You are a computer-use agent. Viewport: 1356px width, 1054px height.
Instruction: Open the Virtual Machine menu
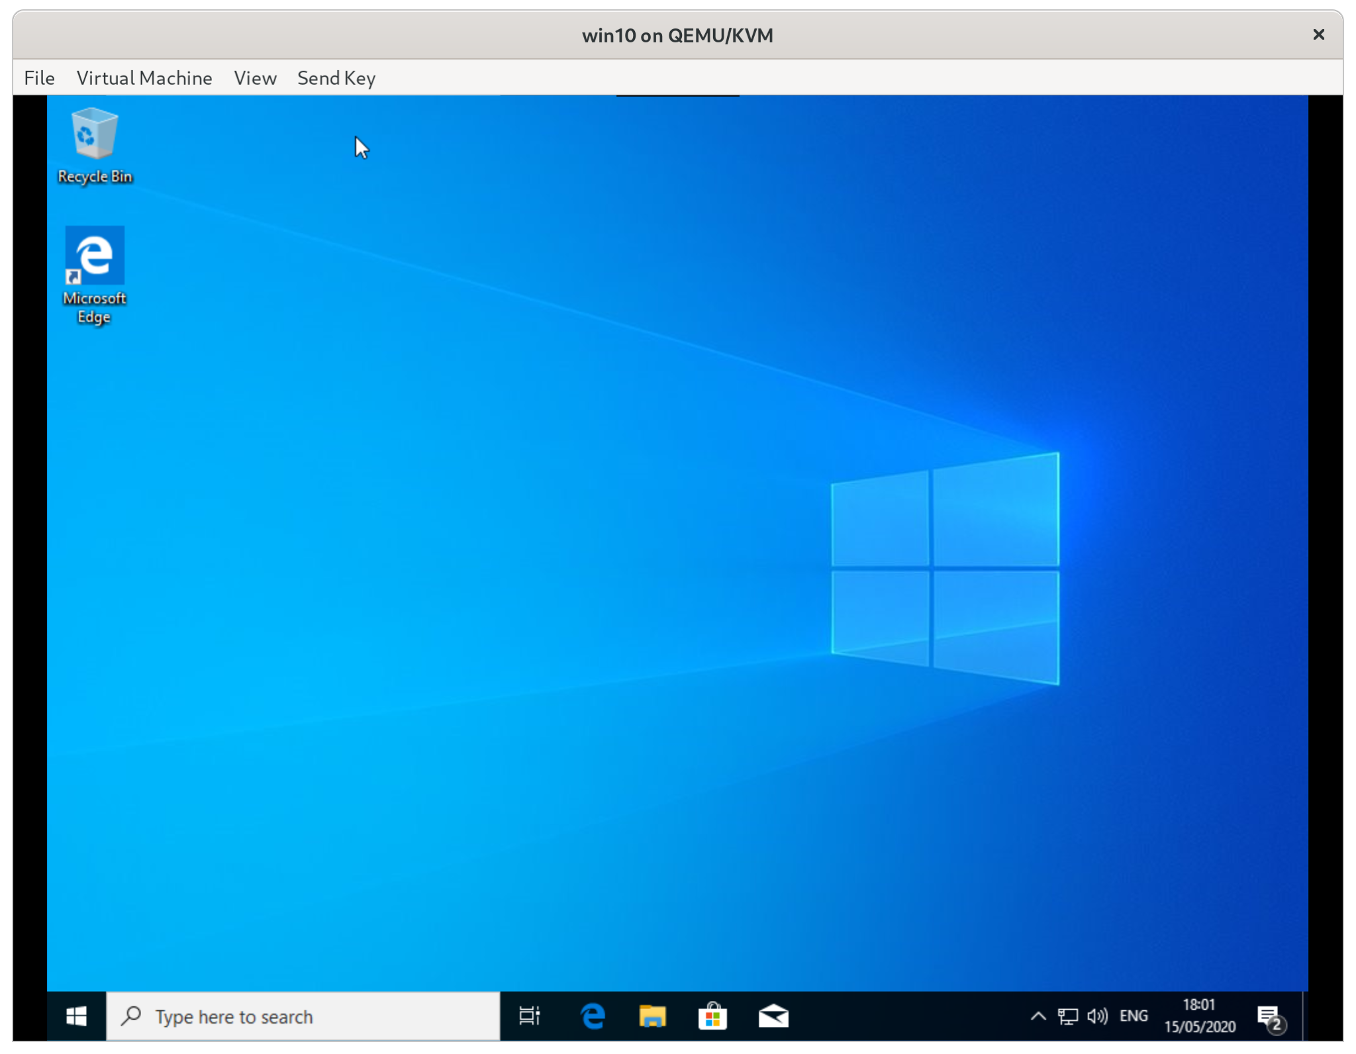[144, 77]
